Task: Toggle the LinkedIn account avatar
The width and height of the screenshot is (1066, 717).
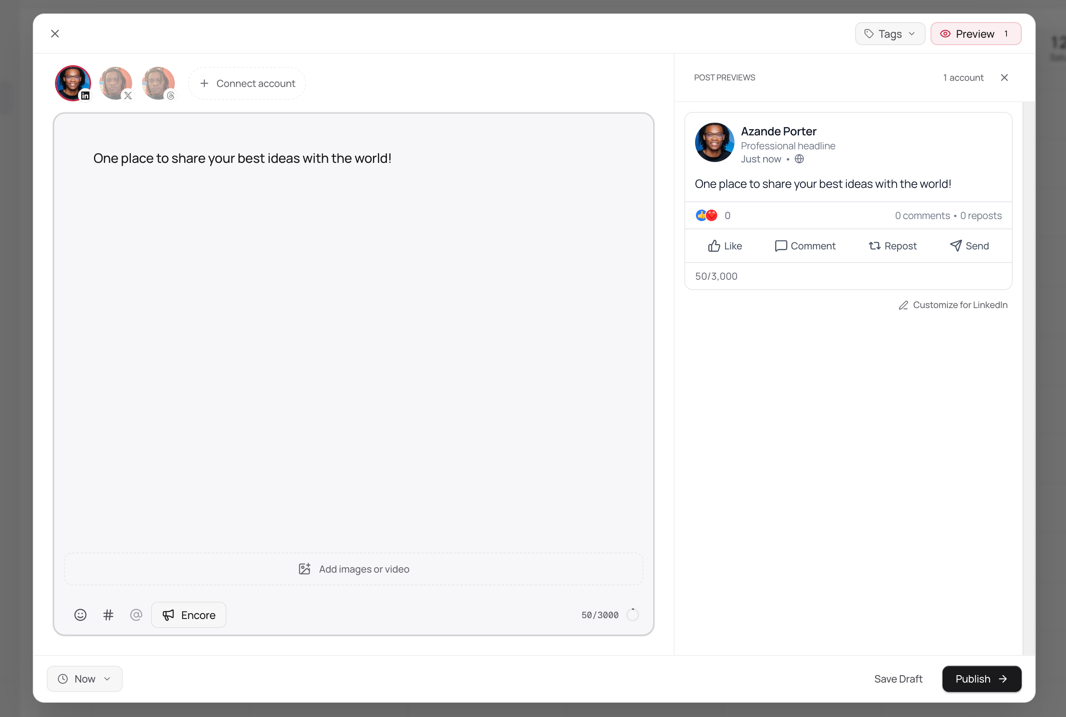Action: coord(73,83)
